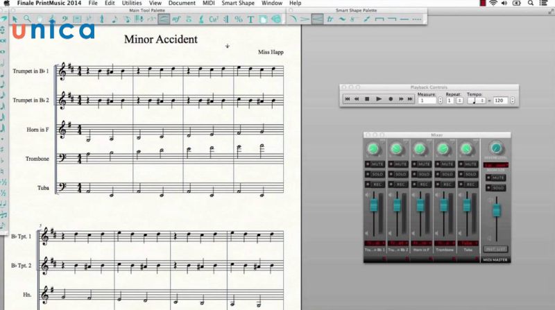Select the Text tool in Main Tool Palette

pos(250,19)
